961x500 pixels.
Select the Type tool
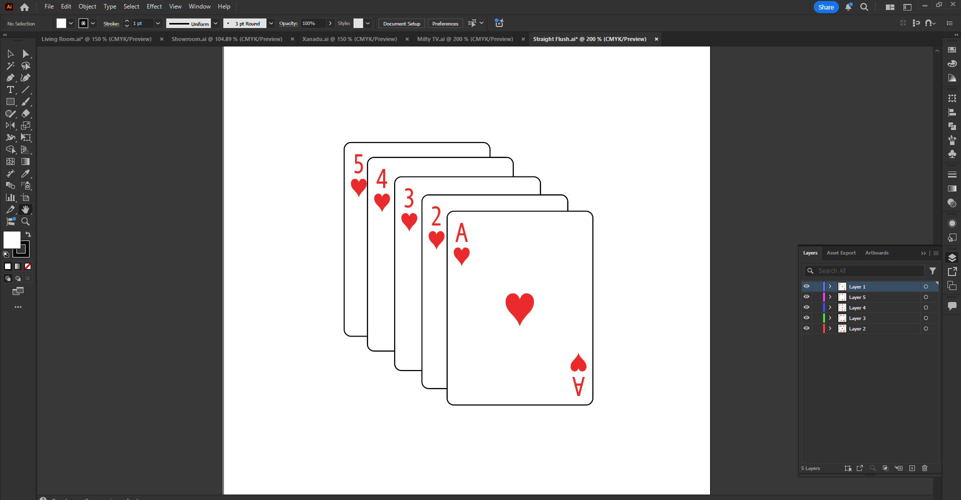tap(10, 89)
